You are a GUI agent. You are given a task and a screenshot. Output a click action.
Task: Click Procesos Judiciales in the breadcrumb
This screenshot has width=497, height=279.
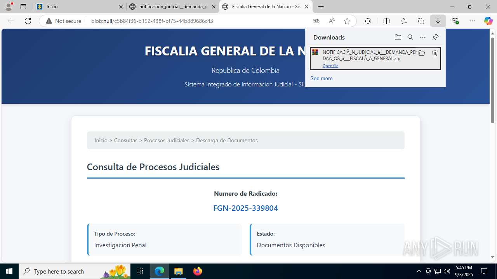click(167, 140)
